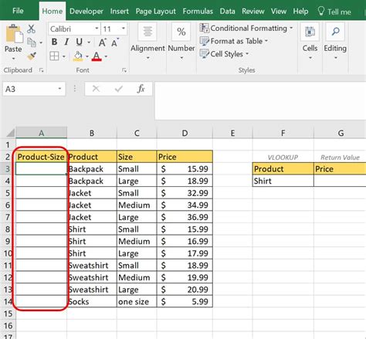Toggle Underline formatting
Screen dimensions: 366x339
pyautogui.click(x=79, y=42)
